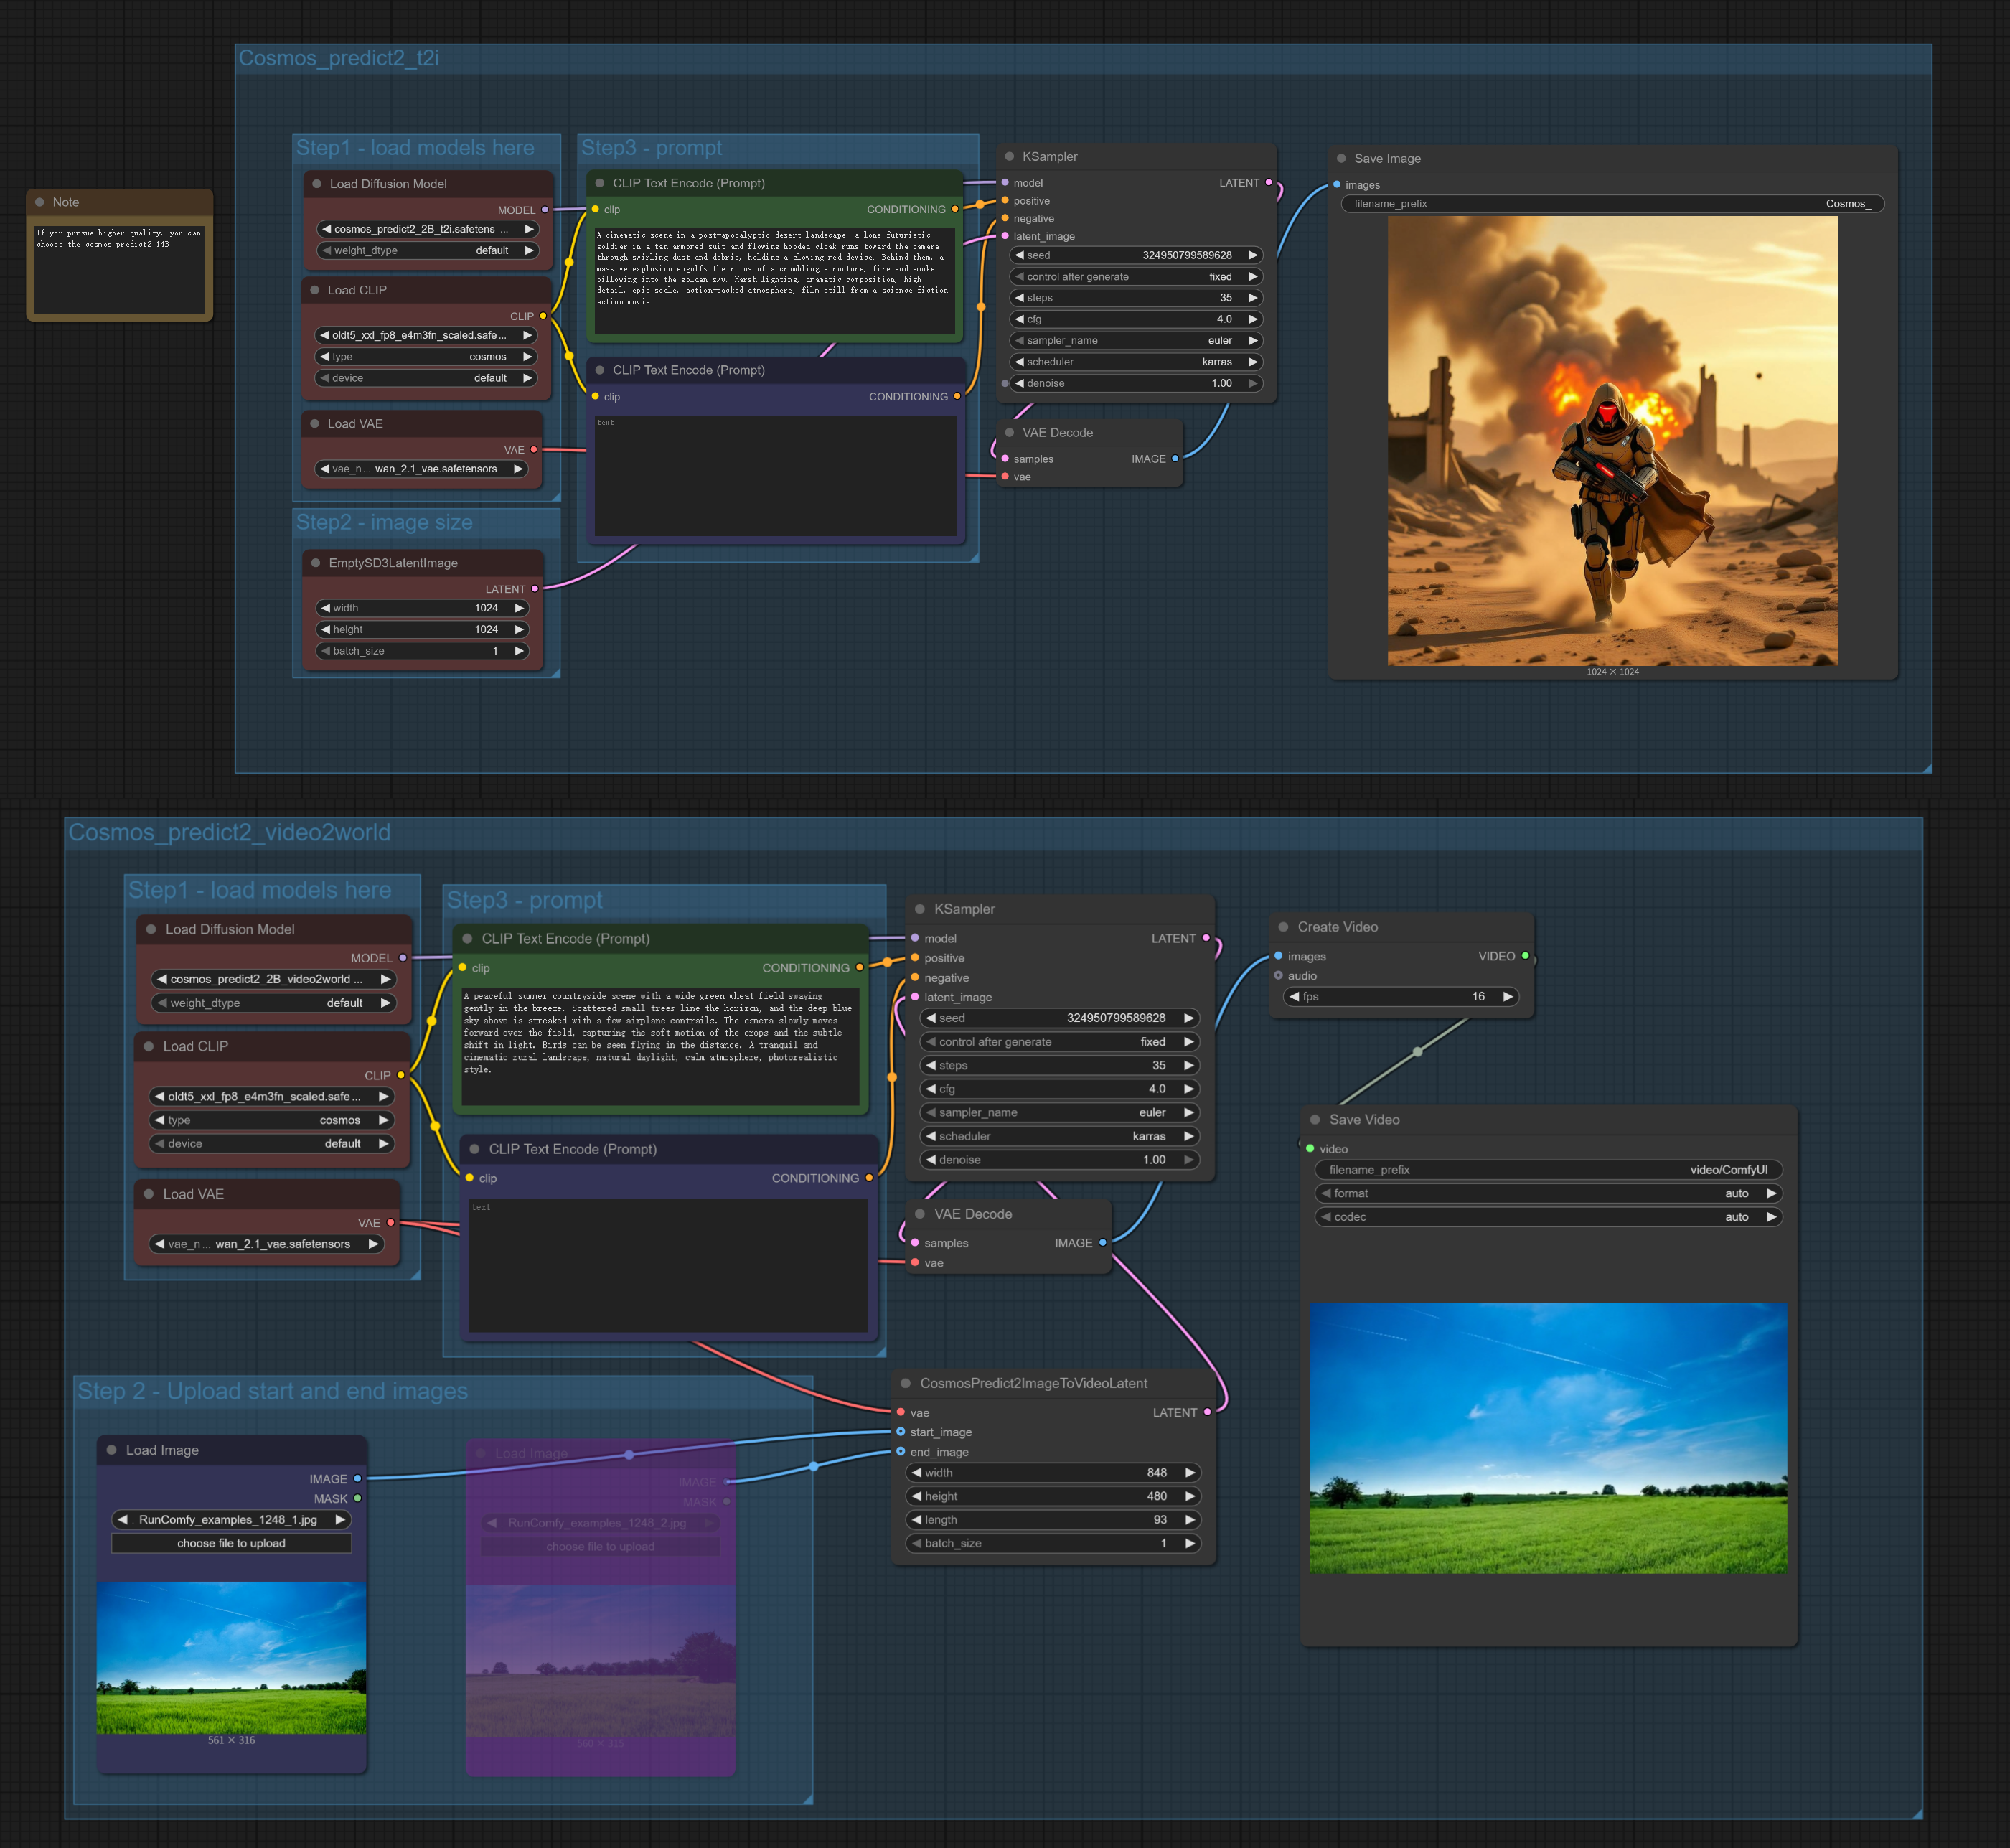Increase fps value in Create Video node
The width and height of the screenshot is (2010, 1848).
[x=1507, y=997]
